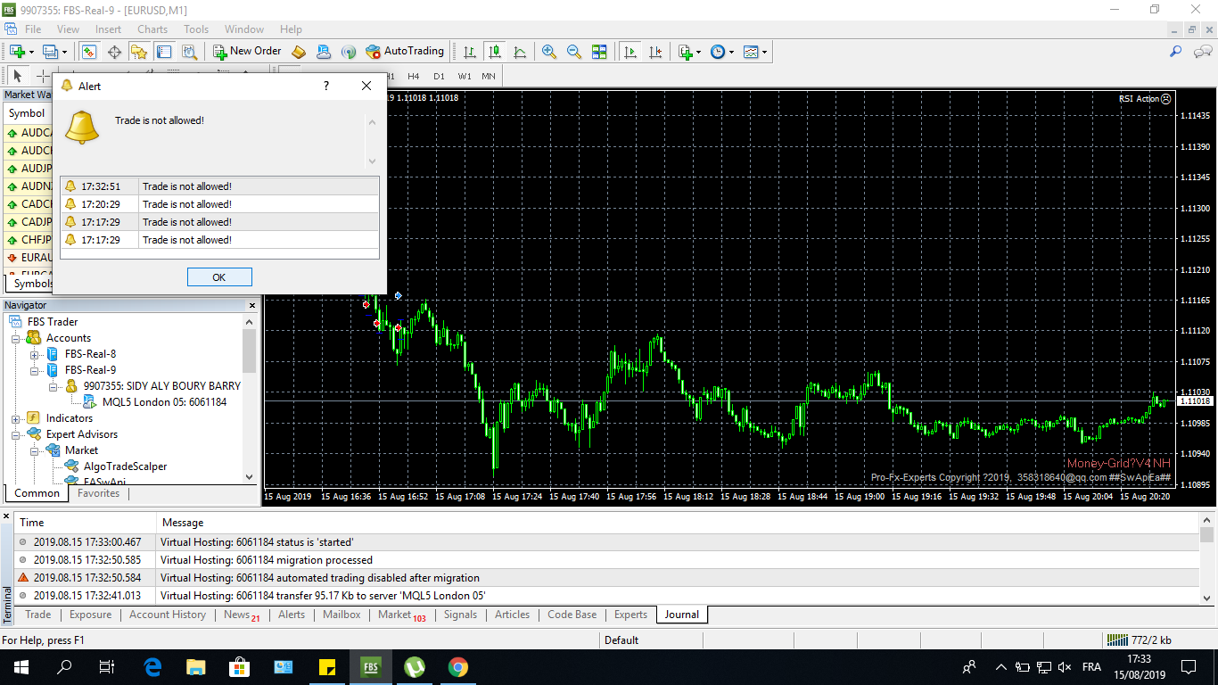Open File Explorer from the taskbar
This screenshot has width=1218, height=685.
pyautogui.click(x=196, y=667)
